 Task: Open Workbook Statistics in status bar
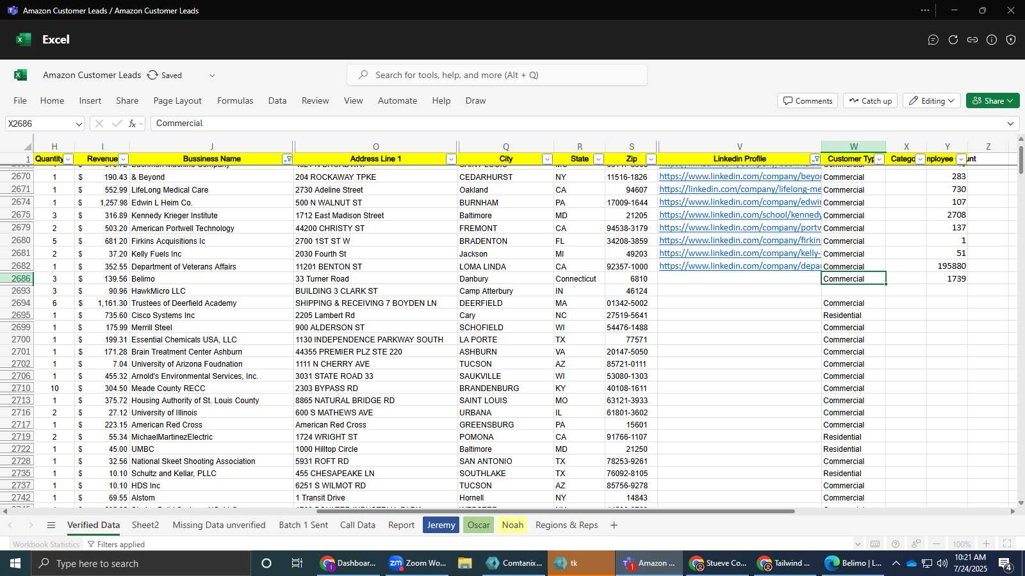(46, 544)
